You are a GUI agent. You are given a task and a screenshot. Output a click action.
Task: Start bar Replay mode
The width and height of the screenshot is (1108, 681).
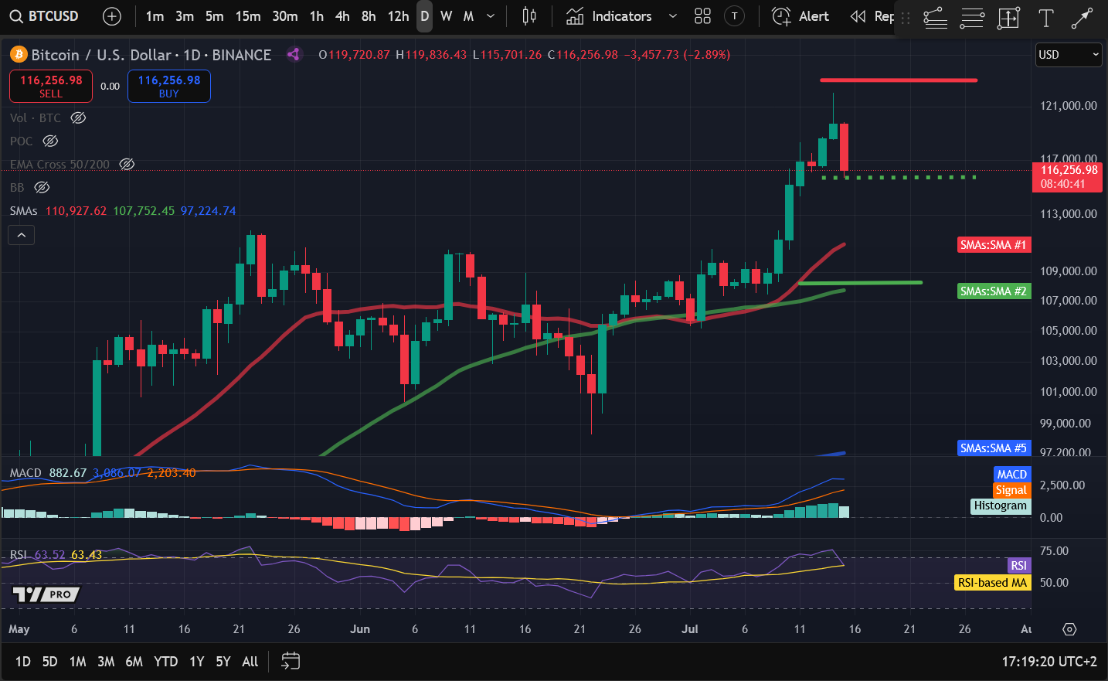coord(872,16)
